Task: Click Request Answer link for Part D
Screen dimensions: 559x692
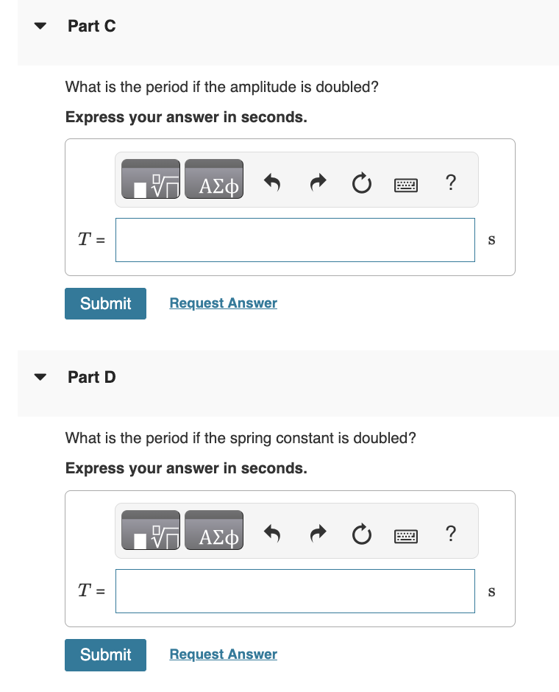Action: tap(223, 654)
